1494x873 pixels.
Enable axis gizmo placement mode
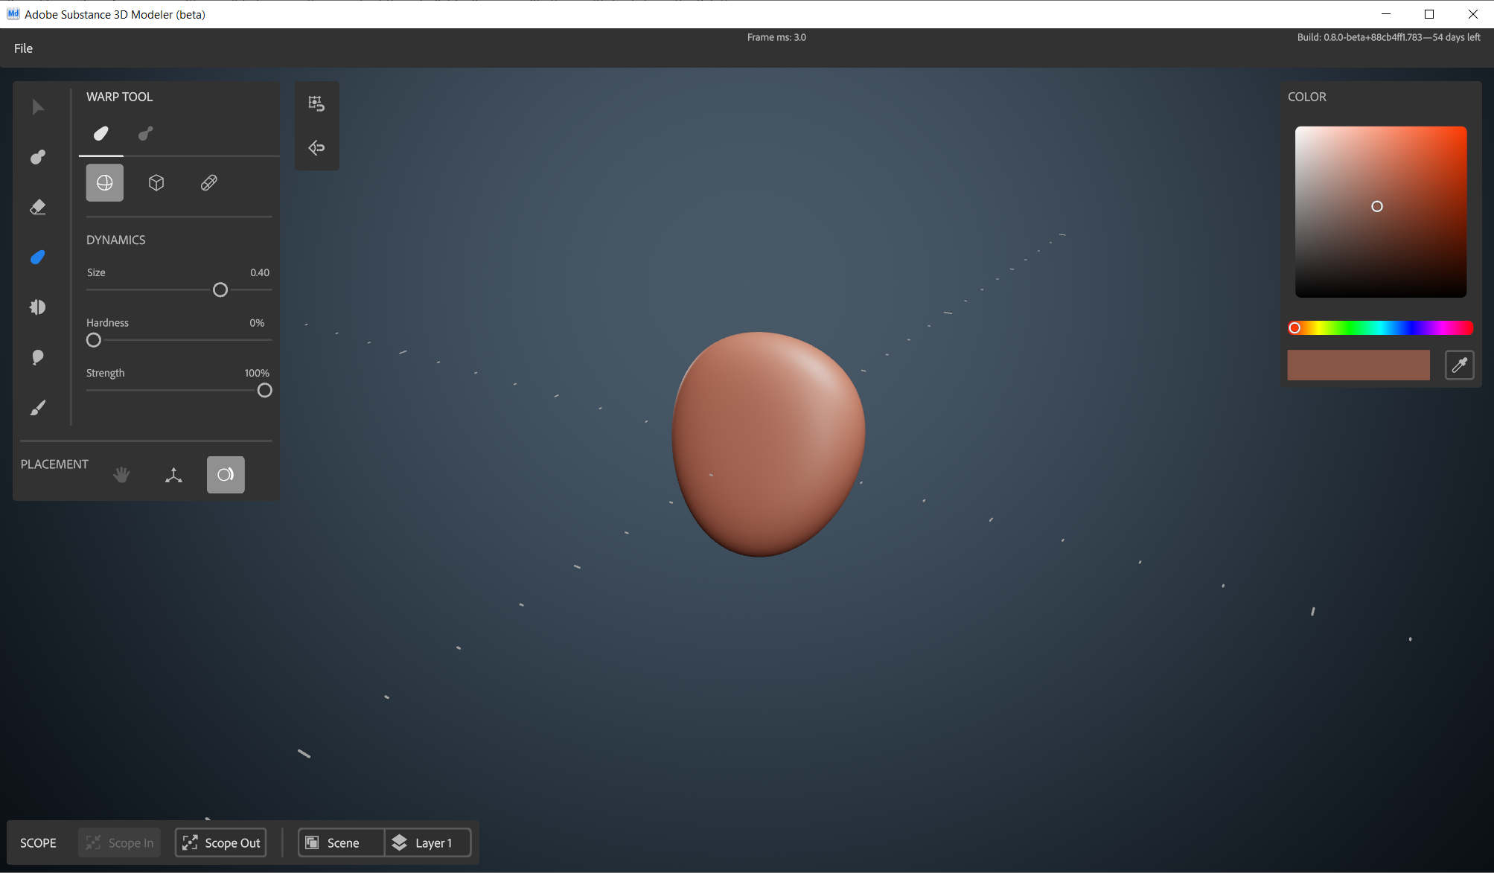click(x=173, y=475)
